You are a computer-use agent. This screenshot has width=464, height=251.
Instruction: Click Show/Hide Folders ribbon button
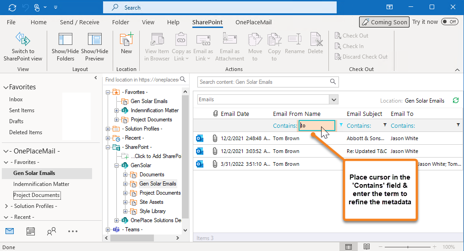[66, 46]
